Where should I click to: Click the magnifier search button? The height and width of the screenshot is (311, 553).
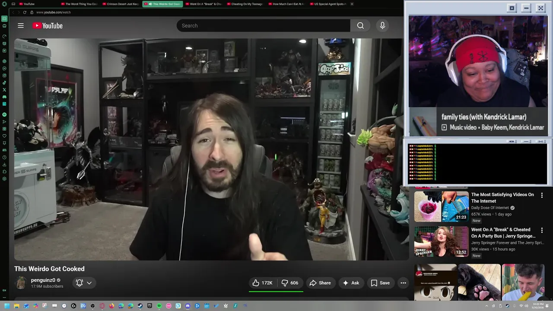tap(360, 25)
